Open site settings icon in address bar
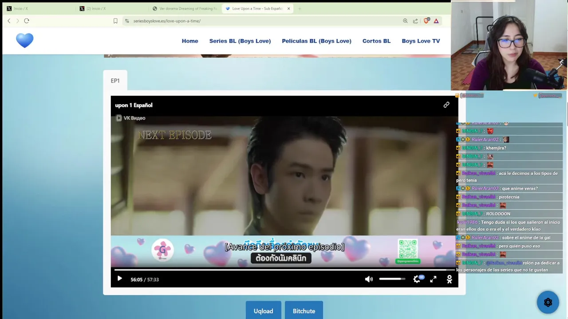 click(x=127, y=21)
